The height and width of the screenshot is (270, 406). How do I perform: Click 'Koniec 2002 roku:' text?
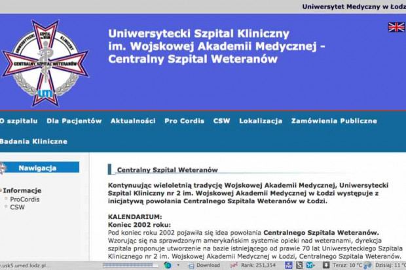[x=139, y=224]
